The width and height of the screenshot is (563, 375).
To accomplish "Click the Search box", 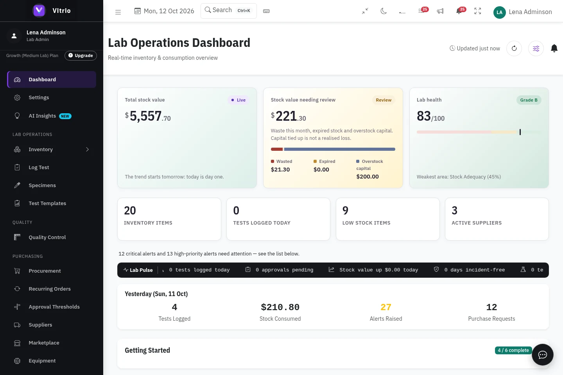I will coord(229,11).
